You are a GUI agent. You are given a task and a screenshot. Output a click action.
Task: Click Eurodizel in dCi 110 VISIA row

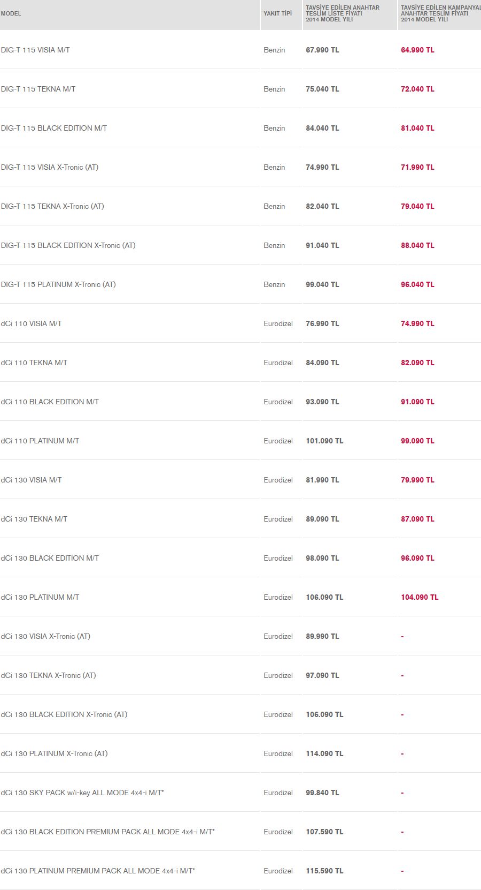pos(278,324)
